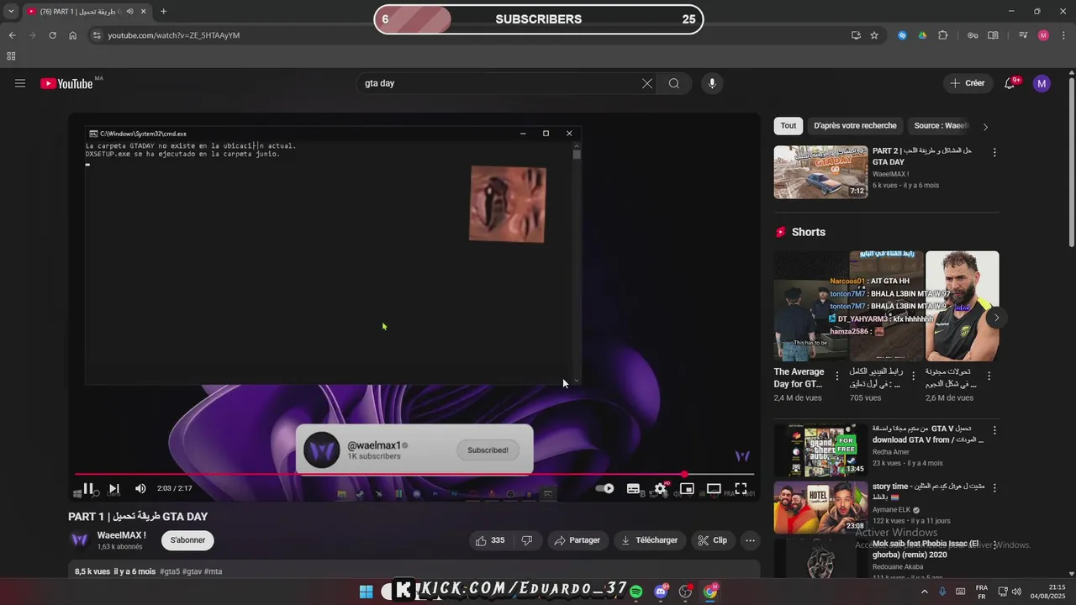Viewport: 1076px width, 605px height.
Task: Switch to miniplayer mode
Action: (687, 488)
